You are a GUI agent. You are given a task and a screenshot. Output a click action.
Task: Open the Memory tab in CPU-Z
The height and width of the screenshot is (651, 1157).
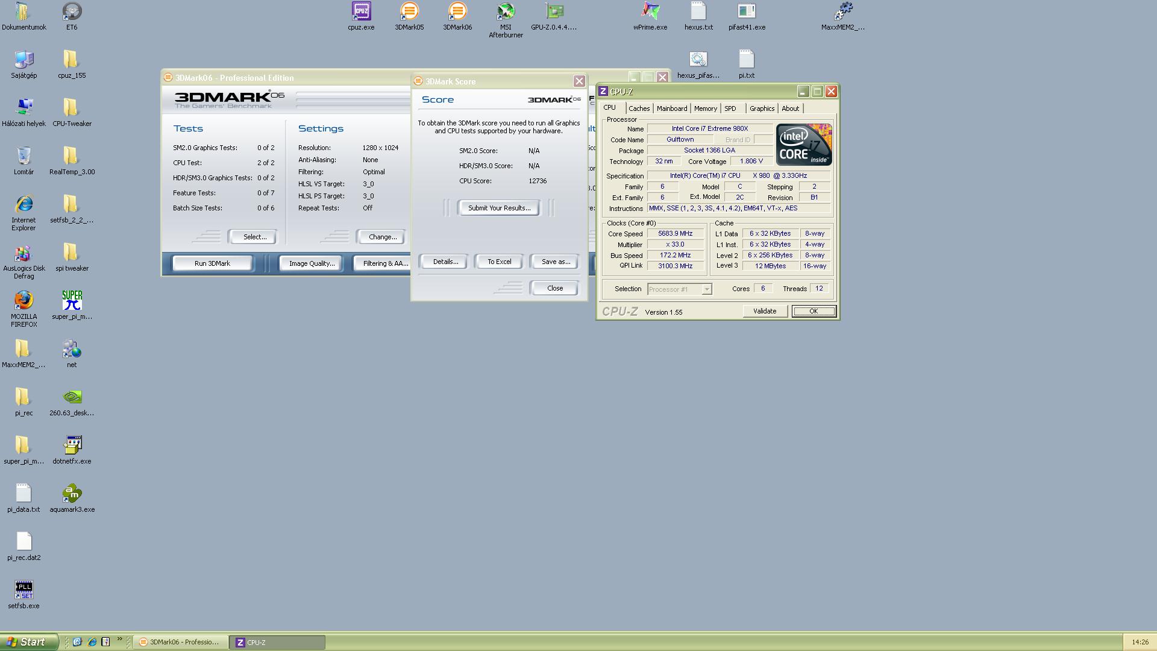705,108
